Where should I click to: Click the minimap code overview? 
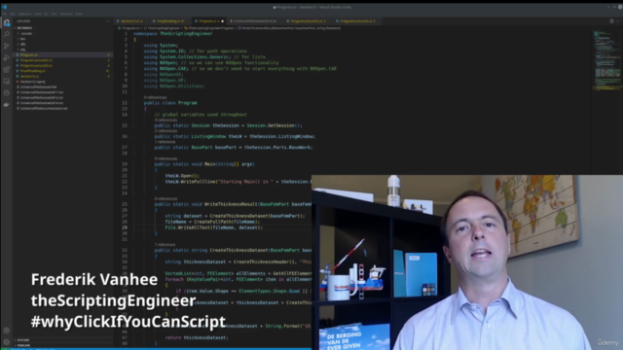606,59
